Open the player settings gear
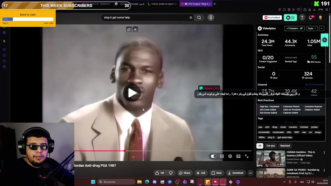The height and width of the screenshot is (186, 331). point(230,156)
